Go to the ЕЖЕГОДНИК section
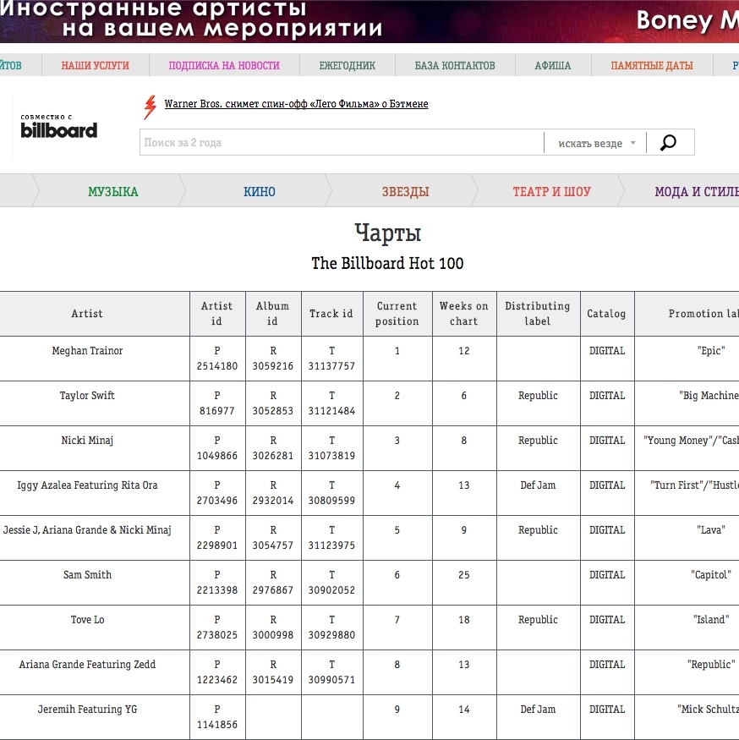Screen dimensions: 739x740 tap(348, 65)
